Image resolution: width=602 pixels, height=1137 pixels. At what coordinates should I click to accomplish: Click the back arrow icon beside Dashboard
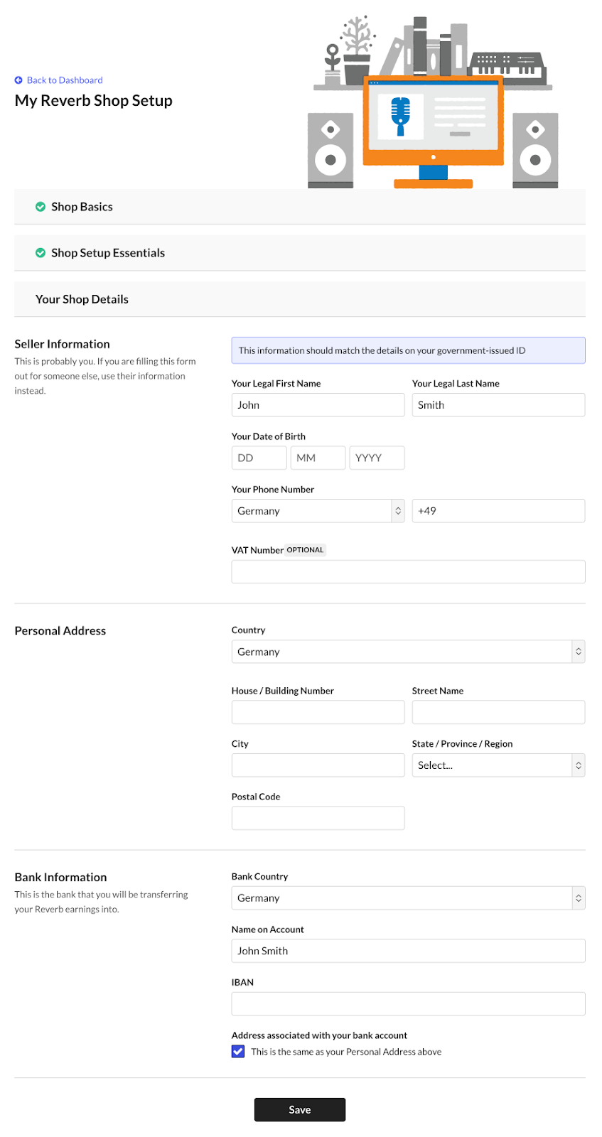tap(18, 80)
